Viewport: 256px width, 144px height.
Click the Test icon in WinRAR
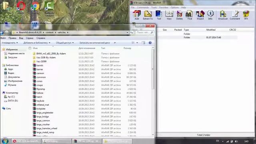pyautogui.click(x=159, y=15)
